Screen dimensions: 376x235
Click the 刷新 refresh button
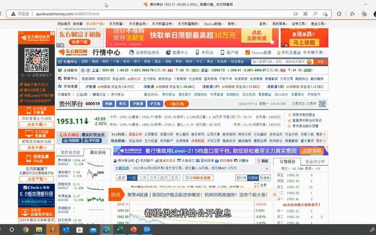coord(262,161)
